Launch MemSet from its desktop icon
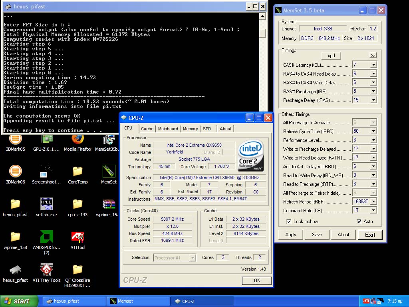This screenshot has height=307, width=409. coord(109,174)
